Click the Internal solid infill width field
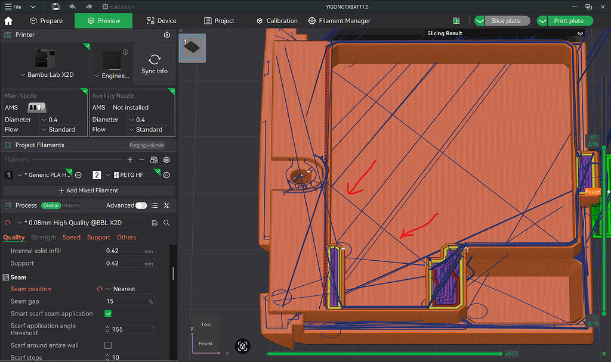This screenshot has height=362, width=611. point(129,251)
